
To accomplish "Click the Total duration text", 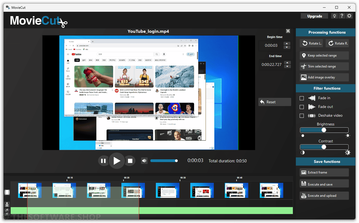I will click(x=227, y=161).
